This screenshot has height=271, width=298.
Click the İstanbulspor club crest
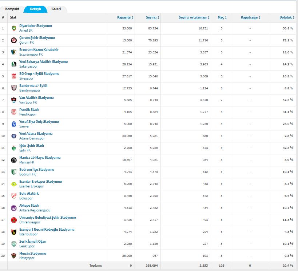pyautogui.click(x=13, y=232)
